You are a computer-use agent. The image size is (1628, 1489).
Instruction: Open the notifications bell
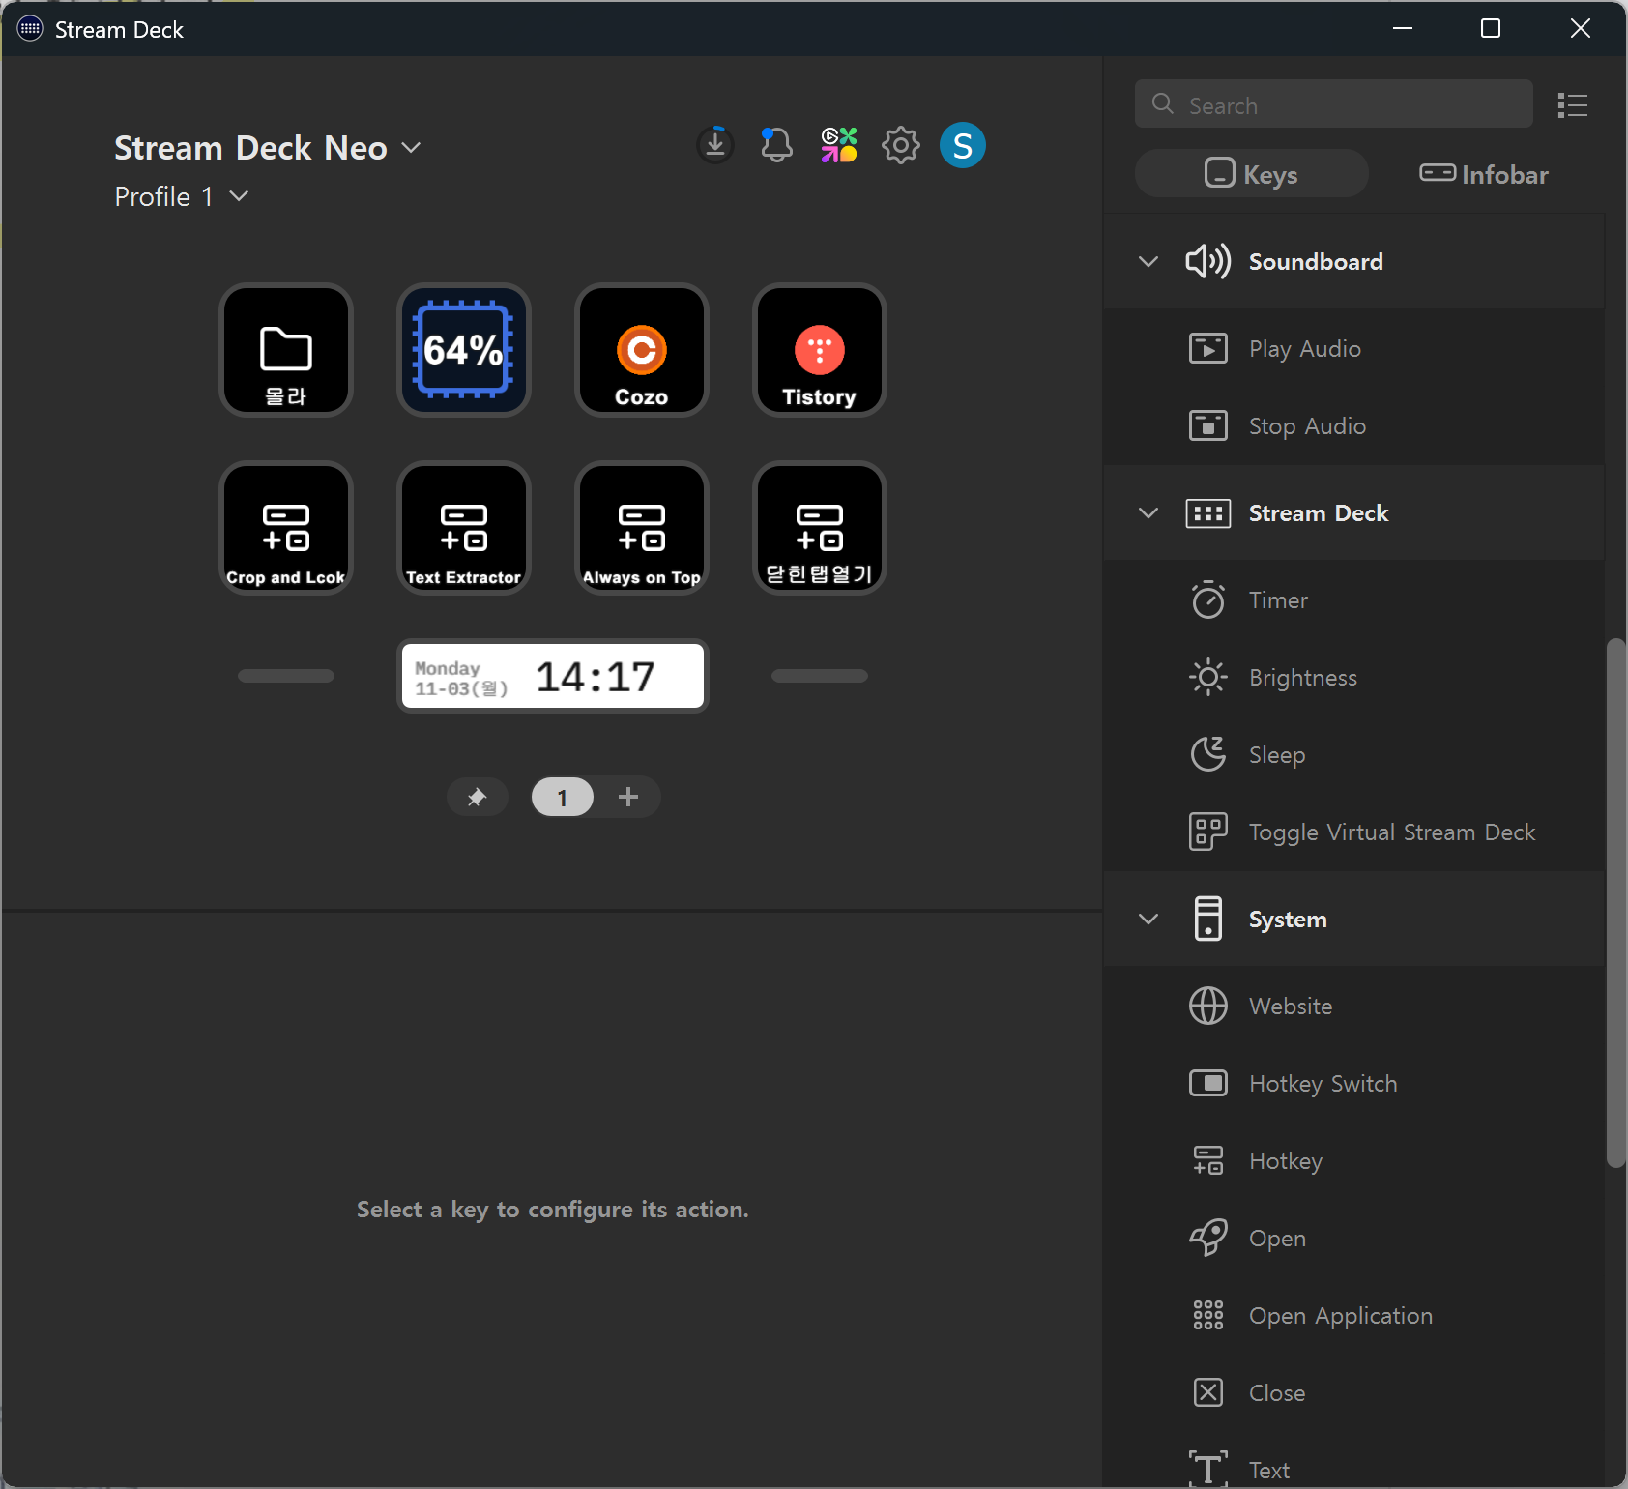tap(776, 146)
